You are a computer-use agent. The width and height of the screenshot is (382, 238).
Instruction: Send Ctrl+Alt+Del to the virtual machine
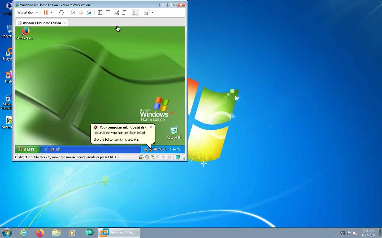62,12
